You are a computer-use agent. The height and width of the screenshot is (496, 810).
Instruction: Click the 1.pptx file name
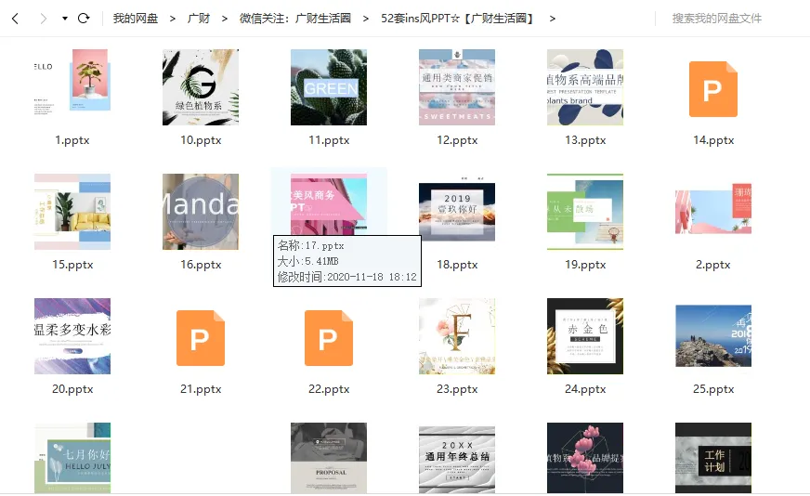[x=72, y=140]
